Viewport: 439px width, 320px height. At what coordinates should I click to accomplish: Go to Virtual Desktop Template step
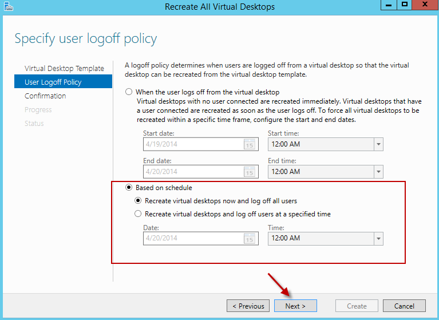pyautogui.click(x=64, y=69)
